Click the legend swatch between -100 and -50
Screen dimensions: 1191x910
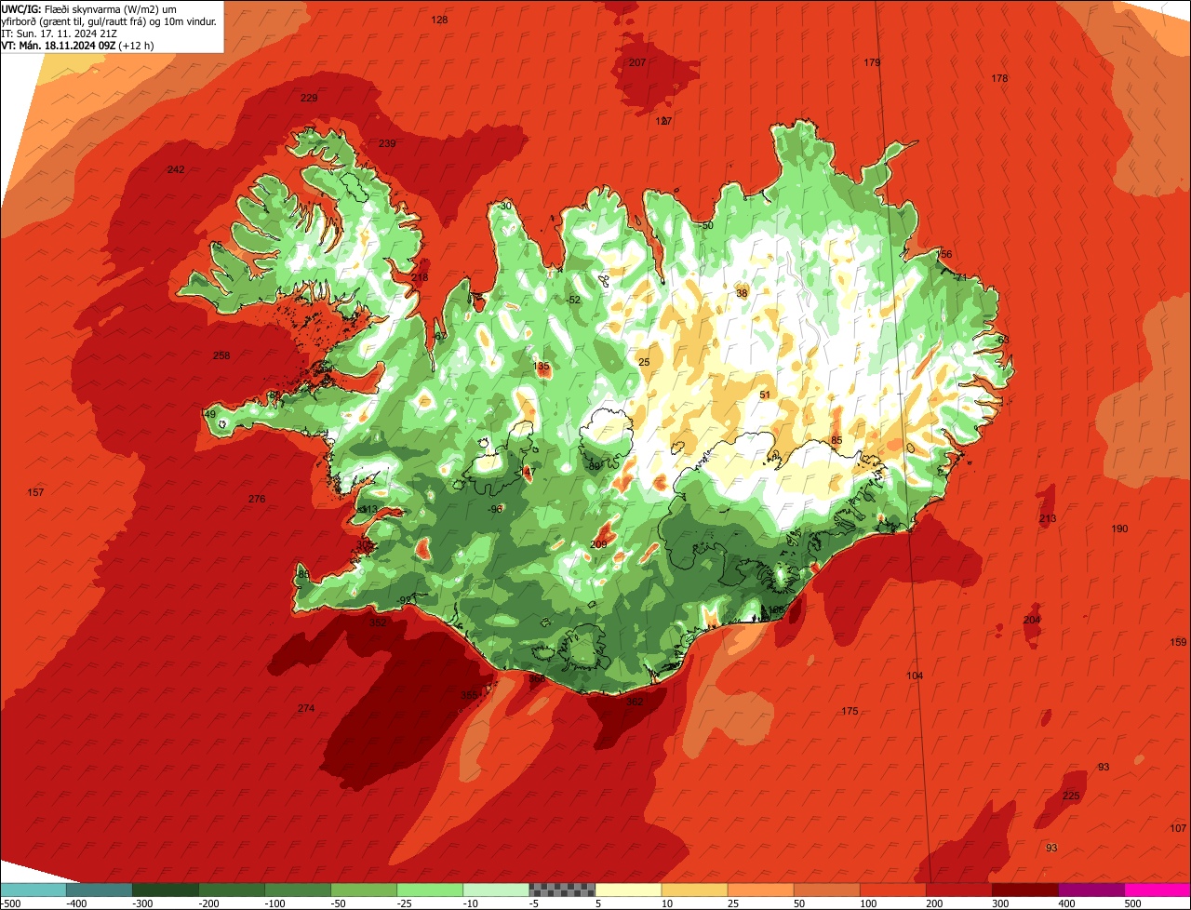[x=297, y=890]
